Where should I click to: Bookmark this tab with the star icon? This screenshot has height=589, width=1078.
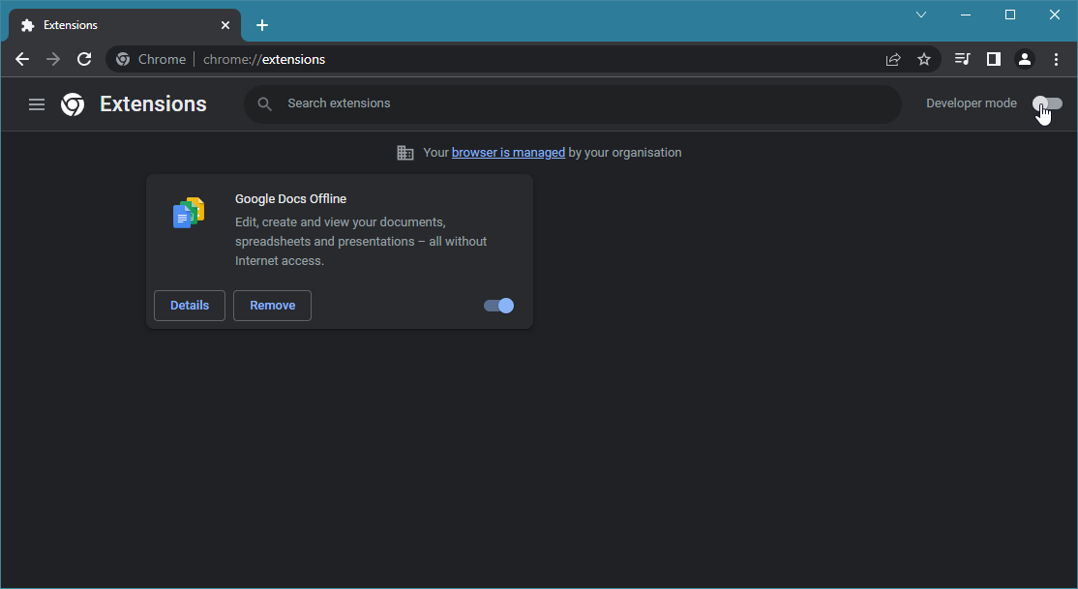click(x=924, y=59)
